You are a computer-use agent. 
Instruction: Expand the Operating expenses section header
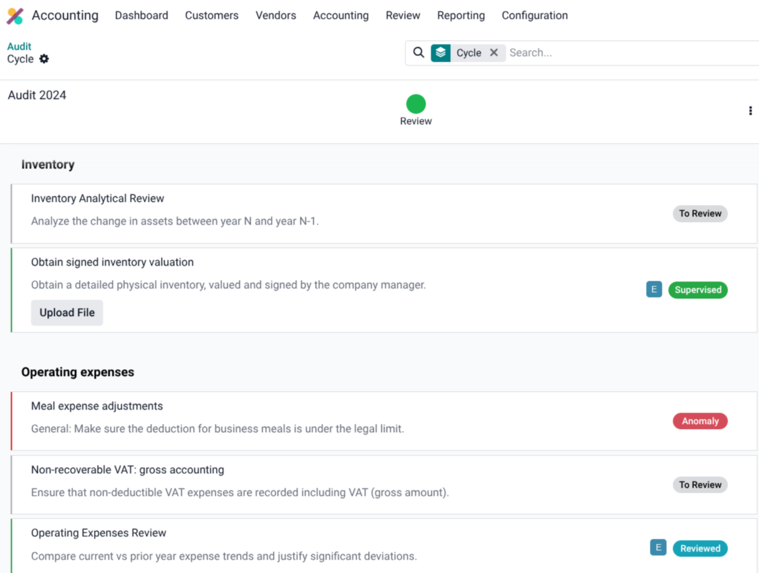point(77,372)
